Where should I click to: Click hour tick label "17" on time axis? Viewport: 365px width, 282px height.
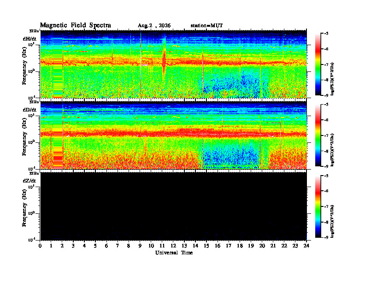(229, 246)
